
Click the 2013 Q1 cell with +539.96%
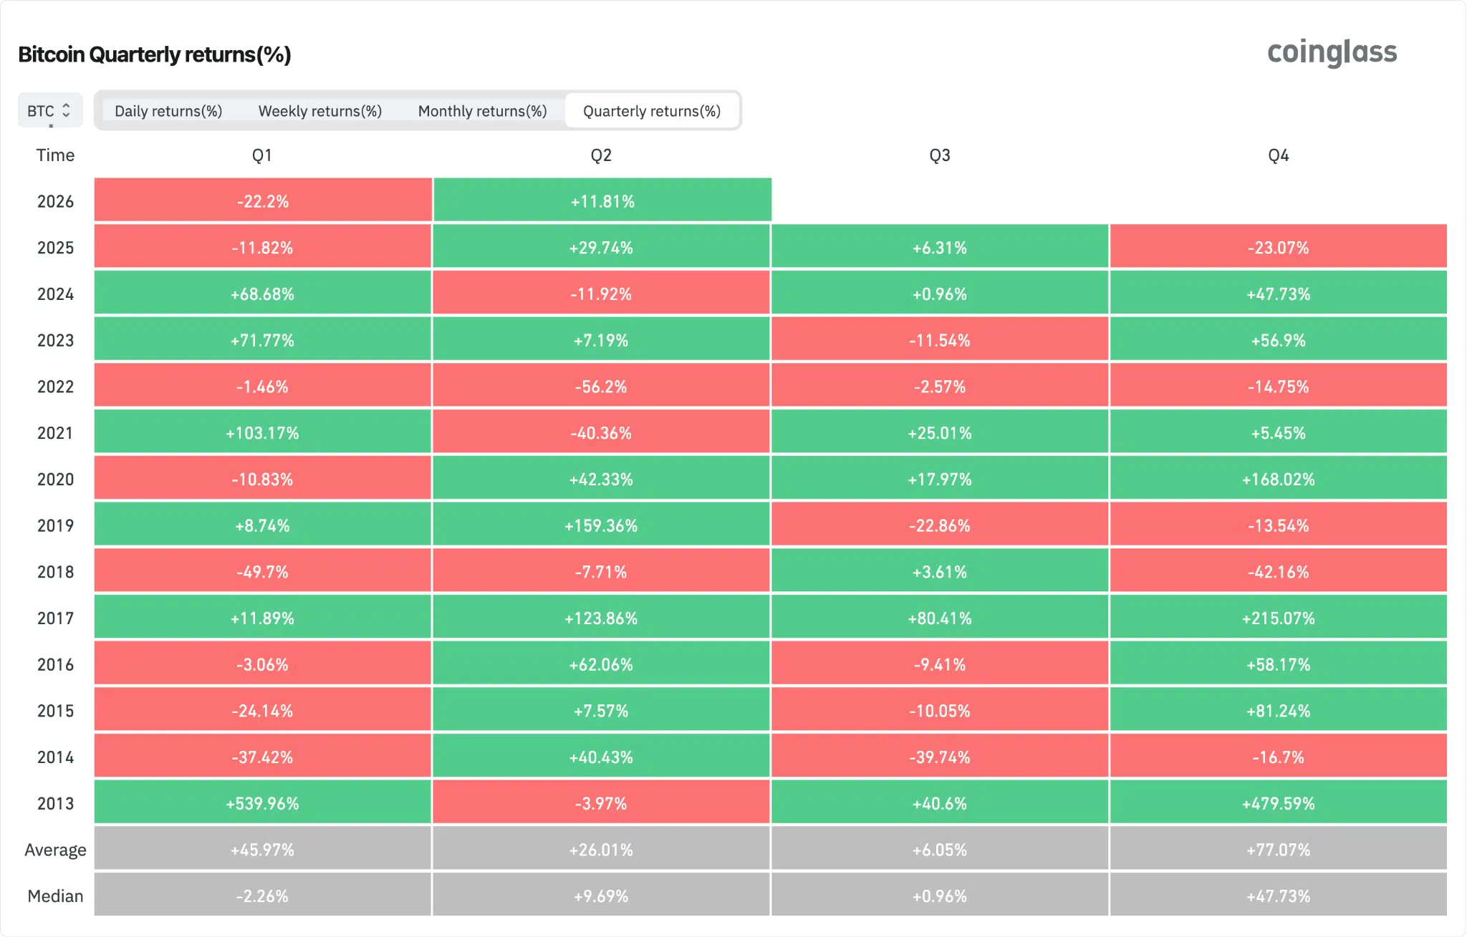pyautogui.click(x=262, y=802)
